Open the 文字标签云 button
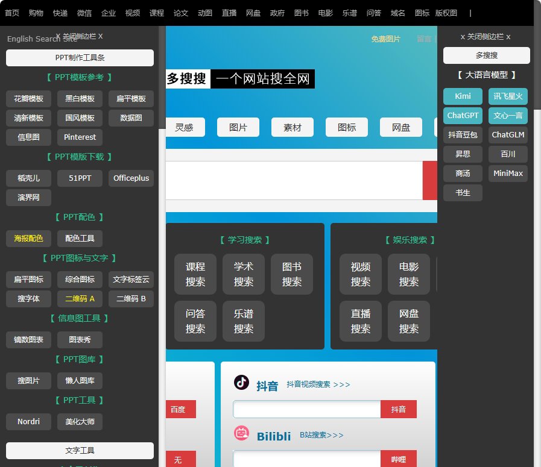Viewport: 541px width, 467px height. tap(131, 280)
